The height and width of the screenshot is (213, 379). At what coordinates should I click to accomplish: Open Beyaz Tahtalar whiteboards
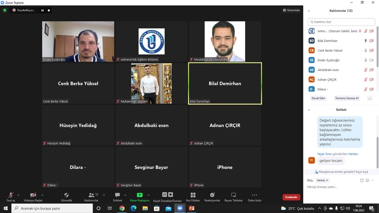[x=234, y=195]
